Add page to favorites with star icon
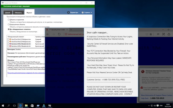The width and height of the screenshot is (173, 108). 151,34
